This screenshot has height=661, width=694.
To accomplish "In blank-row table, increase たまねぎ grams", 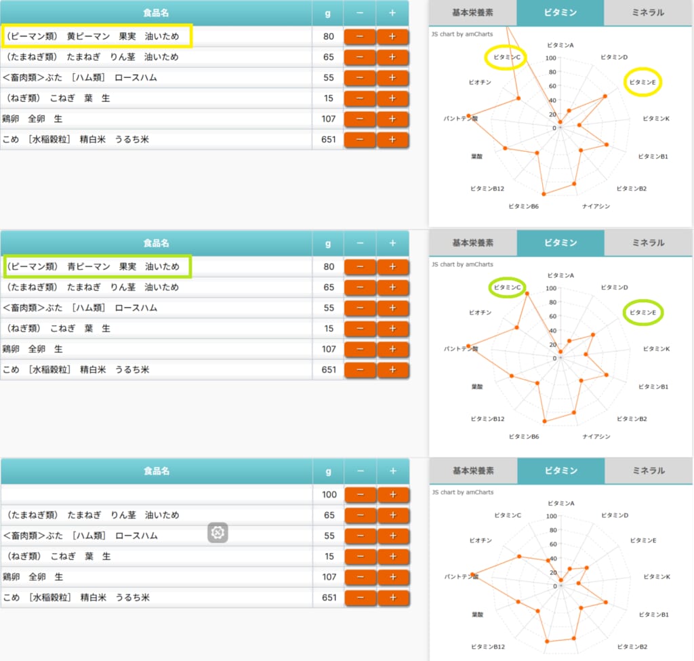I will (393, 515).
